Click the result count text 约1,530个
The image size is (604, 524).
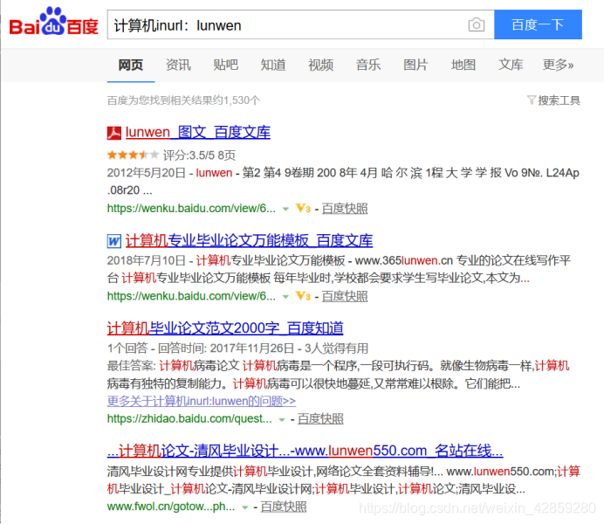click(237, 100)
